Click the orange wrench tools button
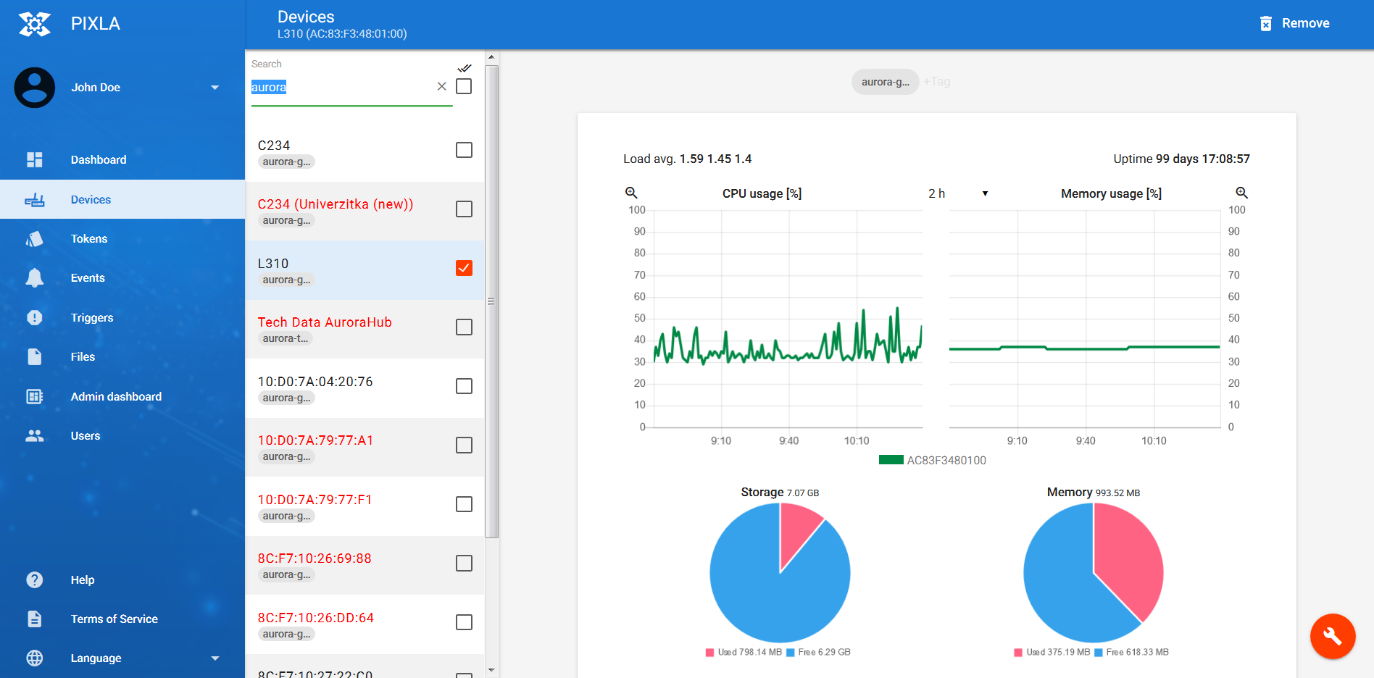Image resolution: width=1374 pixels, height=678 pixels. 1333,636
